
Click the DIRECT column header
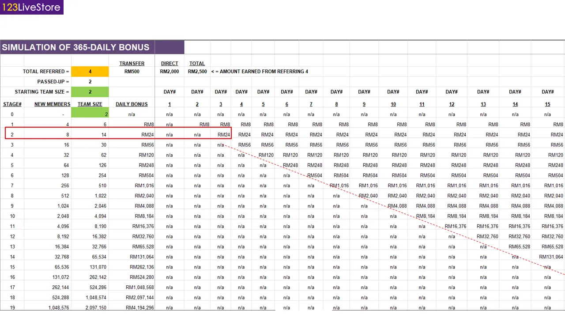(x=169, y=64)
